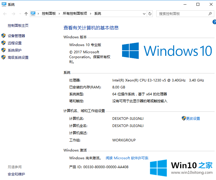Screen dimensions: 216x180
Task: Click the heading 查看有关计算机的基本信息
Action: click(91, 28)
